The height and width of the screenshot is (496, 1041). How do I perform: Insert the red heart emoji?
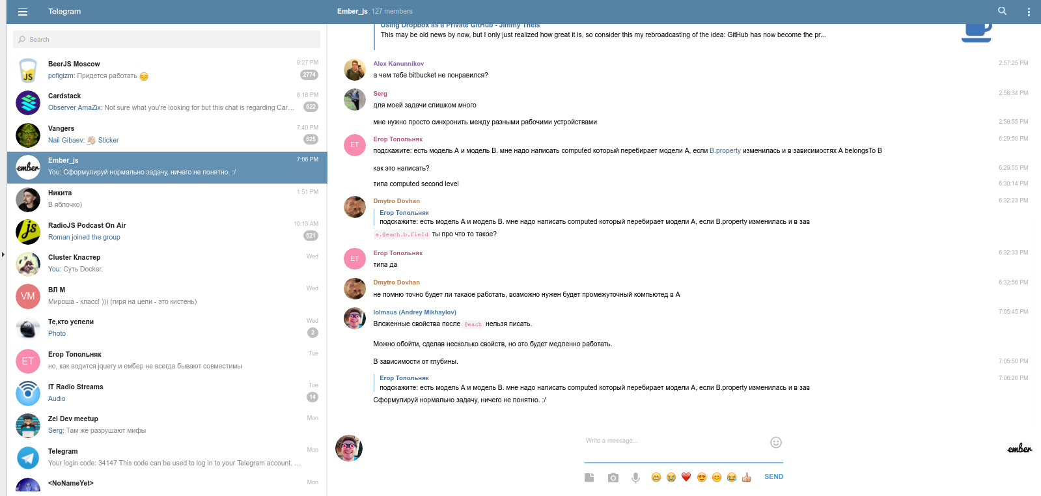coord(686,477)
